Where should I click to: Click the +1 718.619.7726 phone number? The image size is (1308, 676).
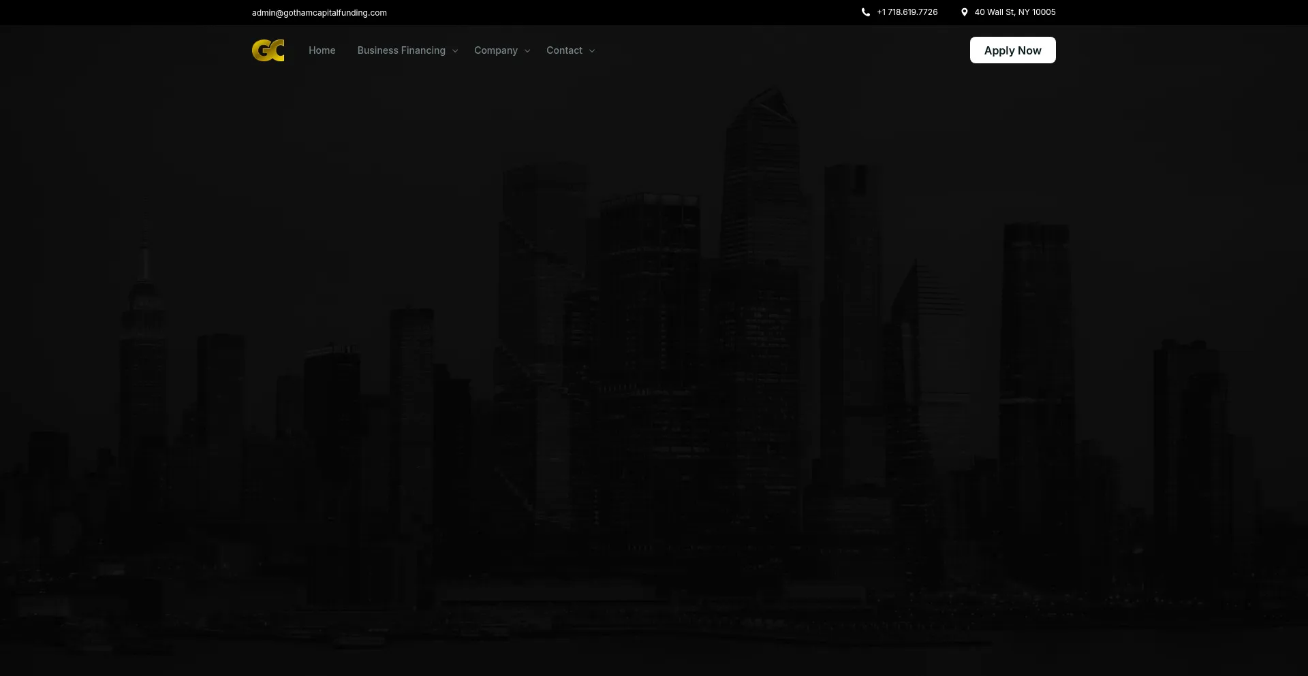click(x=907, y=12)
